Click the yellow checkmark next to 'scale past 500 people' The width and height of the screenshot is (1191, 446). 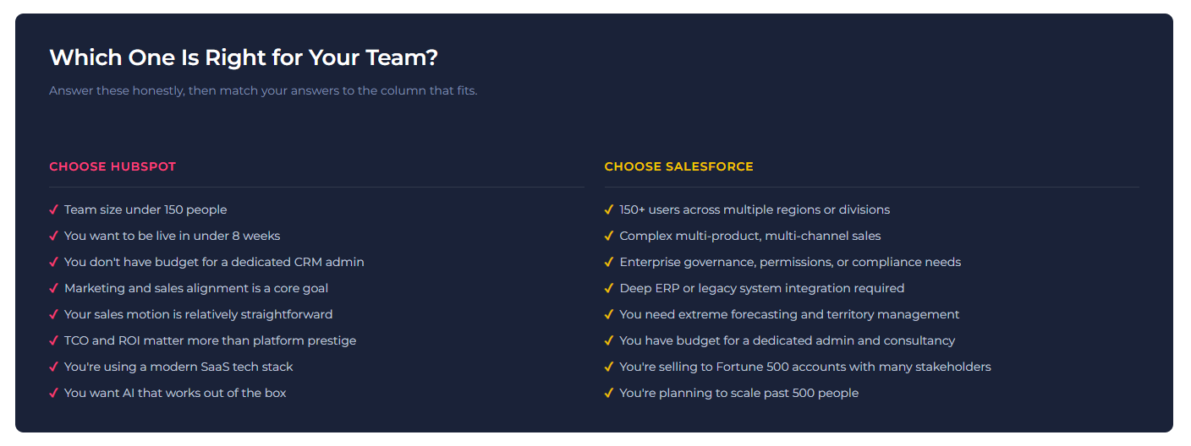coord(608,393)
